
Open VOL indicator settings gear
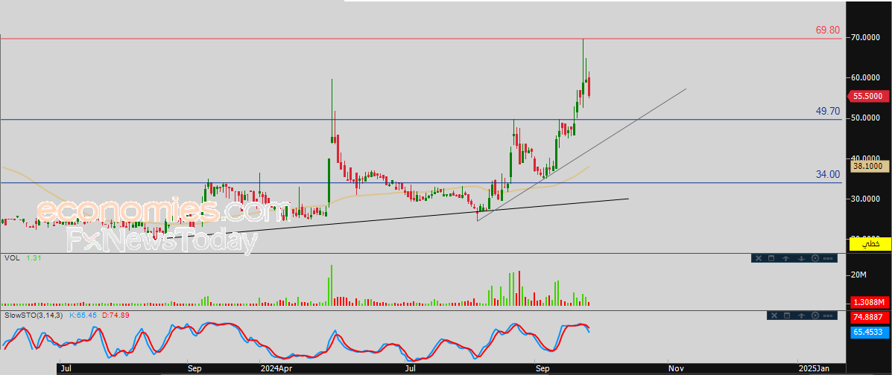[815, 258]
